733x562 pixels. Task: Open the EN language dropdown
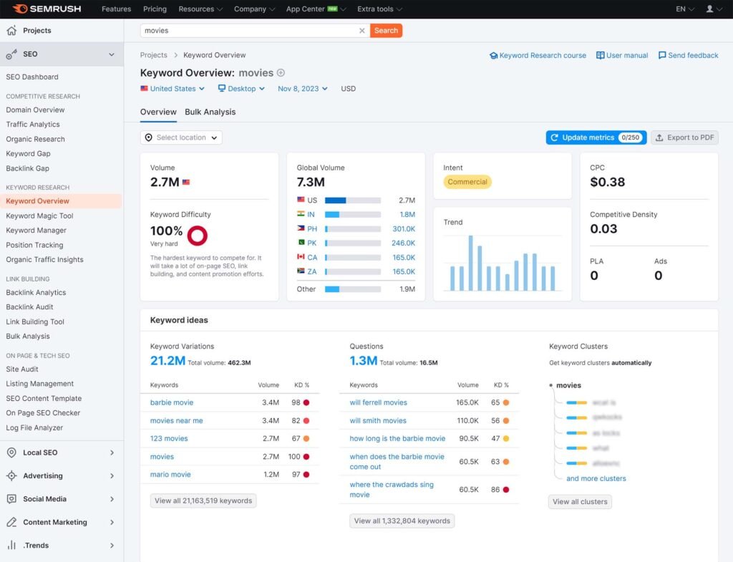[x=685, y=9]
